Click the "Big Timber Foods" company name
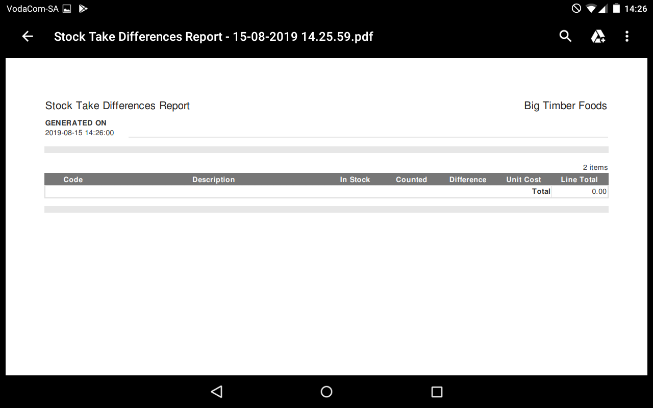The image size is (653, 408). coord(565,106)
